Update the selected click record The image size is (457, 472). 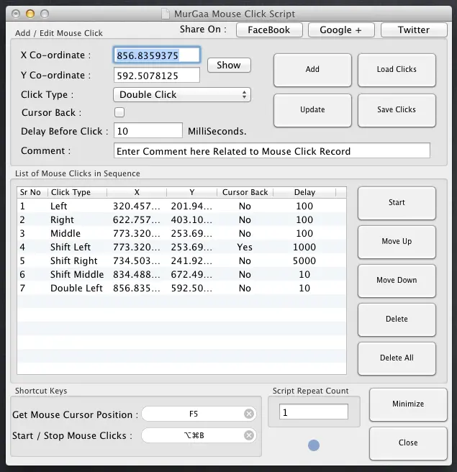pos(312,110)
